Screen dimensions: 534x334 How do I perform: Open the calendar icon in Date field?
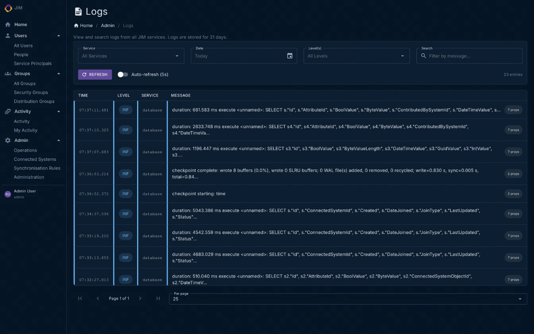290,56
